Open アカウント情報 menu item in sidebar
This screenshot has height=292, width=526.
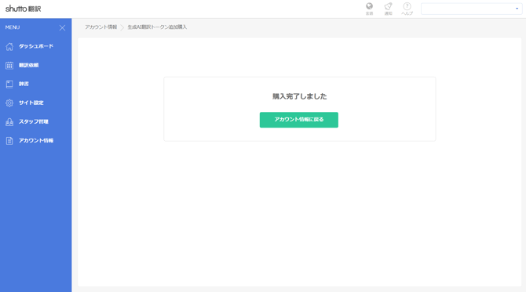[35, 140]
